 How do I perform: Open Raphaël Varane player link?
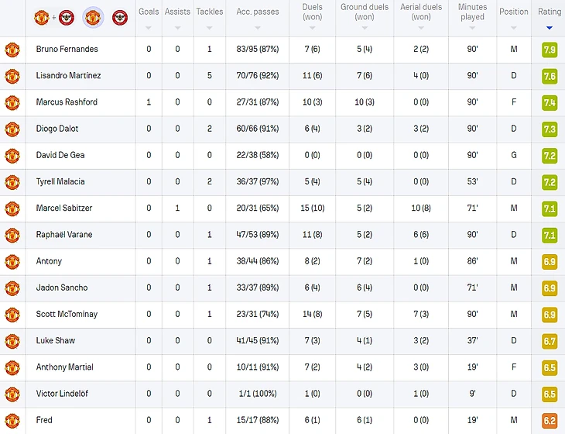63,235
